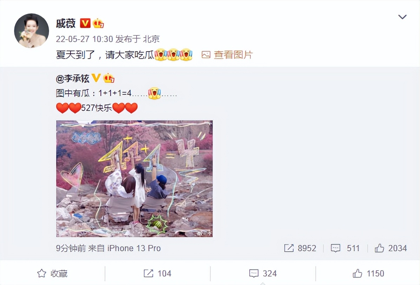The image size is (420, 285).
Task: Open the post options chevron dropdown
Action: coord(402,17)
